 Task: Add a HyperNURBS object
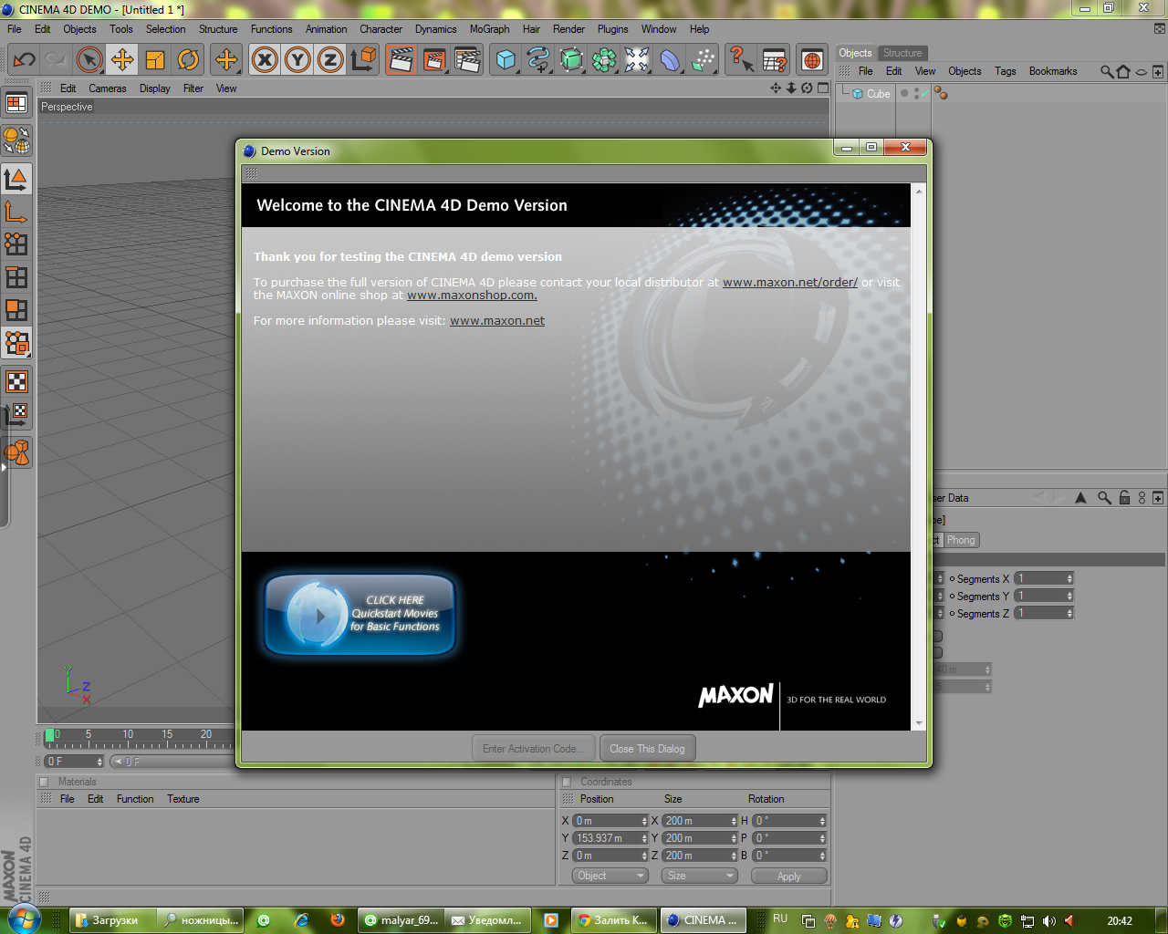point(571,60)
